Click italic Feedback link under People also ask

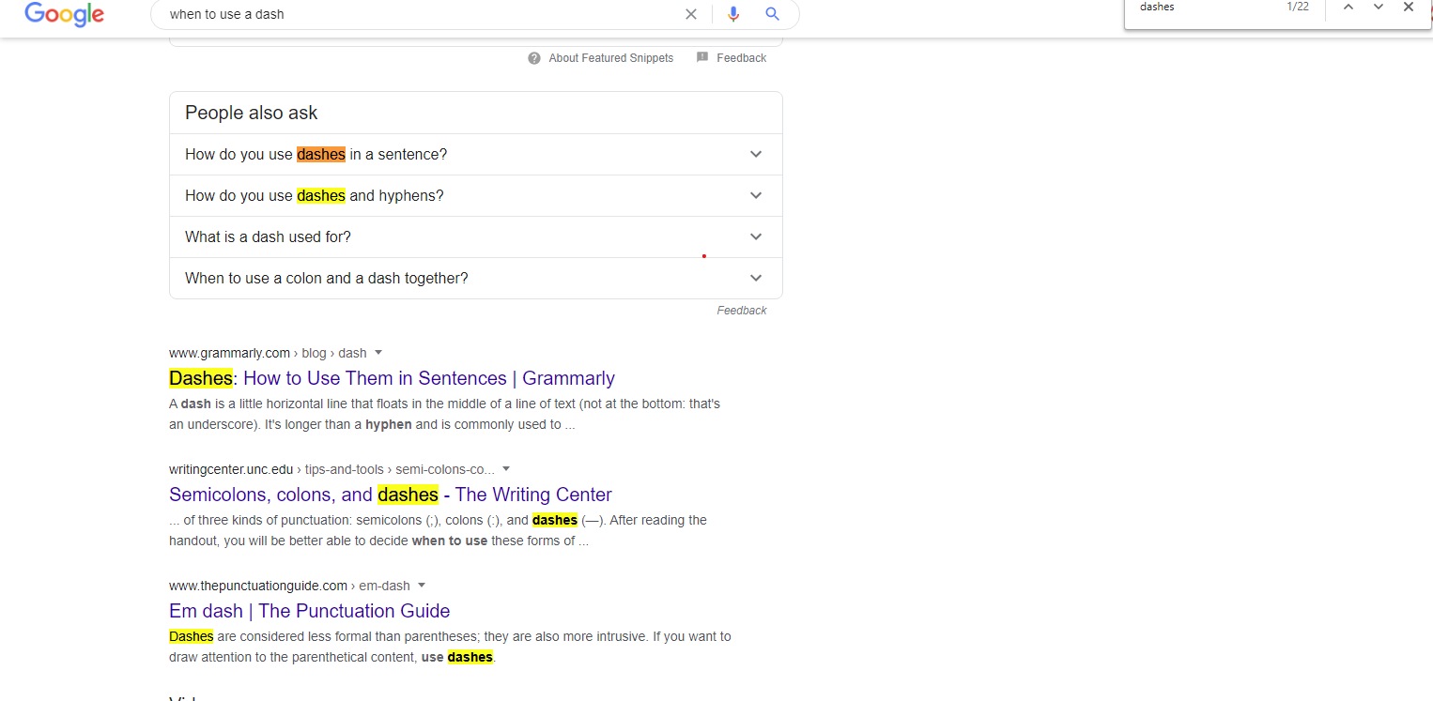pyautogui.click(x=742, y=311)
